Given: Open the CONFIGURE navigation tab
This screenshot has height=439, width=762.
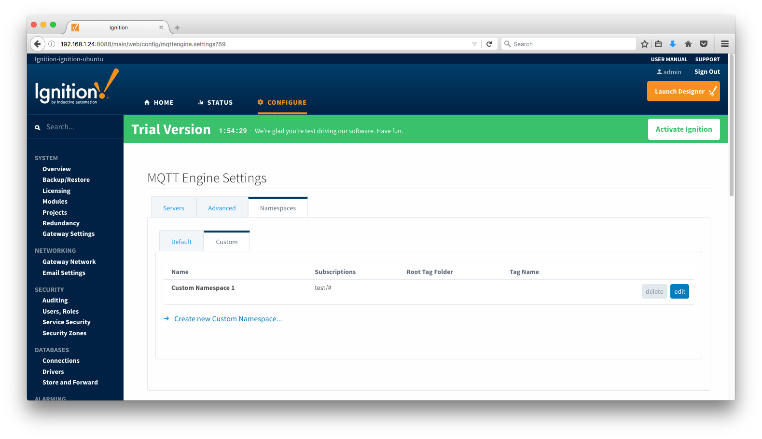Looking at the screenshot, I should click(282, 102).
